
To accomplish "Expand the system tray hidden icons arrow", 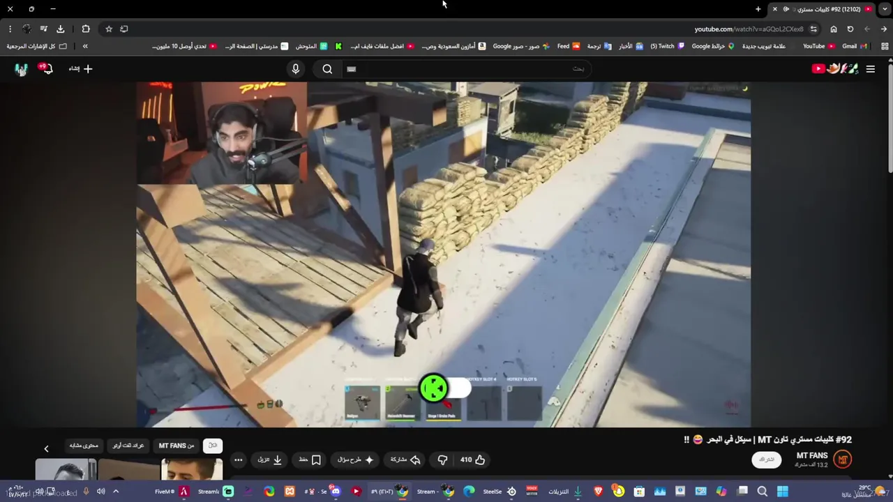I will [x=116, y=492].
